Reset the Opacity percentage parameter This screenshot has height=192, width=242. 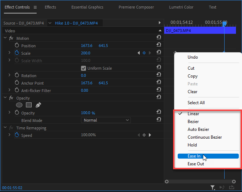(158, 112)
